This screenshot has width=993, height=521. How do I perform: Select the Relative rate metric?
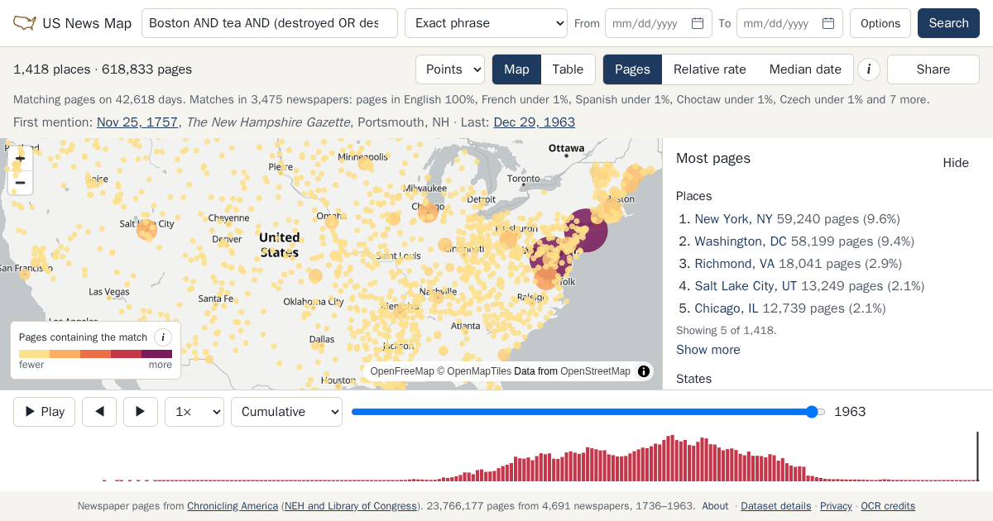coord(710,69)
